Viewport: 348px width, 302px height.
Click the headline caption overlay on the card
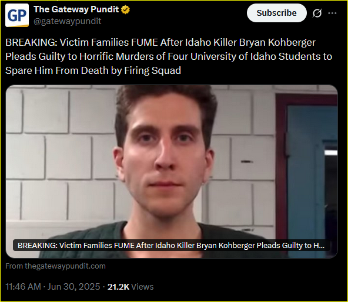tap(171, 245)
